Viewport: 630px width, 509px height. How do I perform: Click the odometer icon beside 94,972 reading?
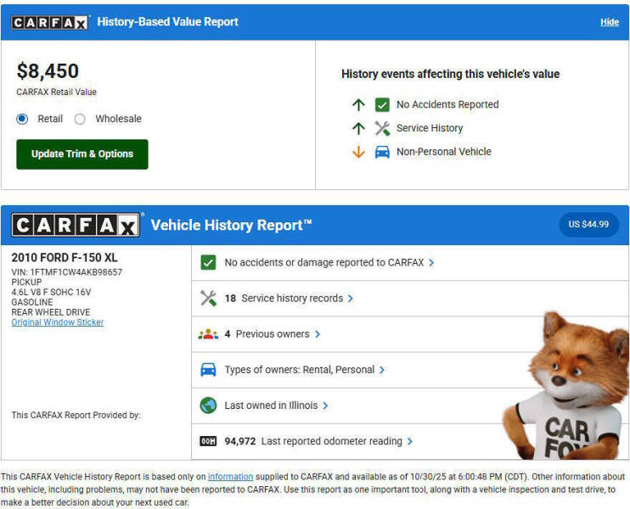click(208, 441)
